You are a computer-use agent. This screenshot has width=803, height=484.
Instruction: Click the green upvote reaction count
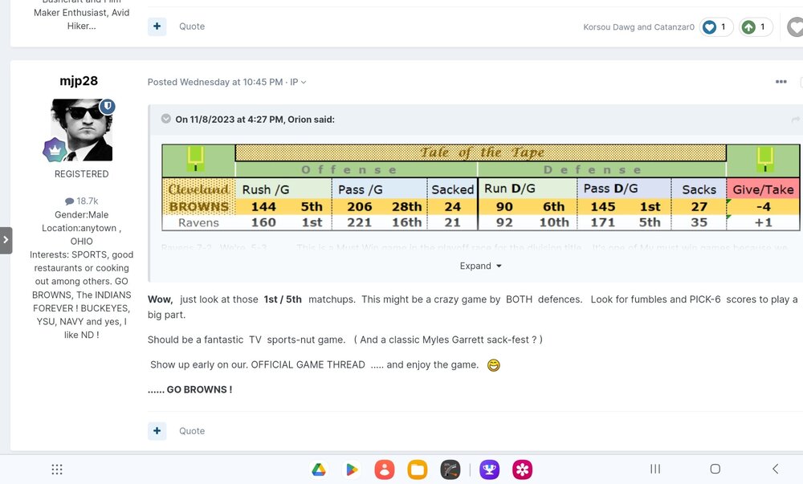coord(756,26)
